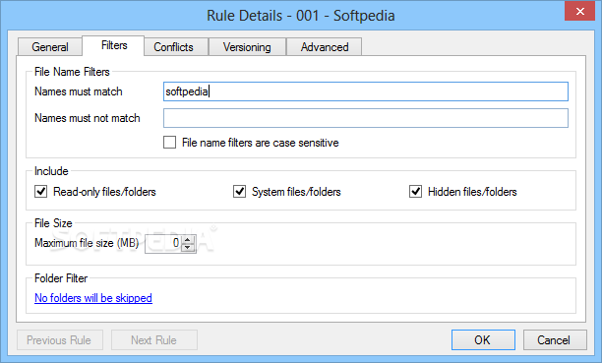Open the Advanced tab

pyautogui.click(x=324, y=47)
